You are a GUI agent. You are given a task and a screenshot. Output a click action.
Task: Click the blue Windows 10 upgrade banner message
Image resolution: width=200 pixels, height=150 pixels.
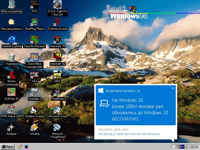140,109
